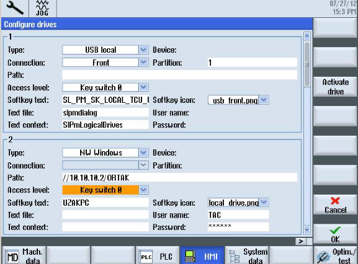Cancel the drive configuration
Image resolution: width=358 pixels, height=264 pixels.
click(335, 205)
